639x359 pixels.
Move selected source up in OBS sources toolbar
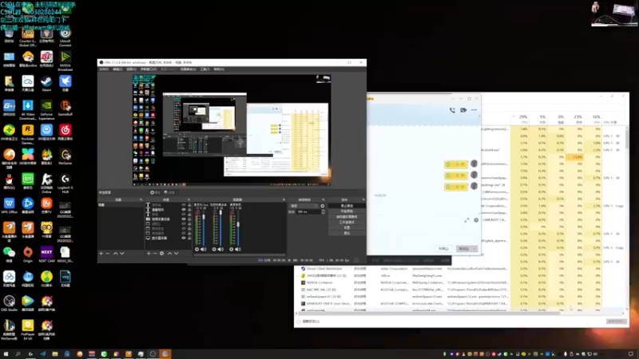(169, 253)
